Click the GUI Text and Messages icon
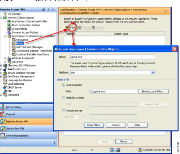This screenshot has height=154, width=180. click(14, 47)
